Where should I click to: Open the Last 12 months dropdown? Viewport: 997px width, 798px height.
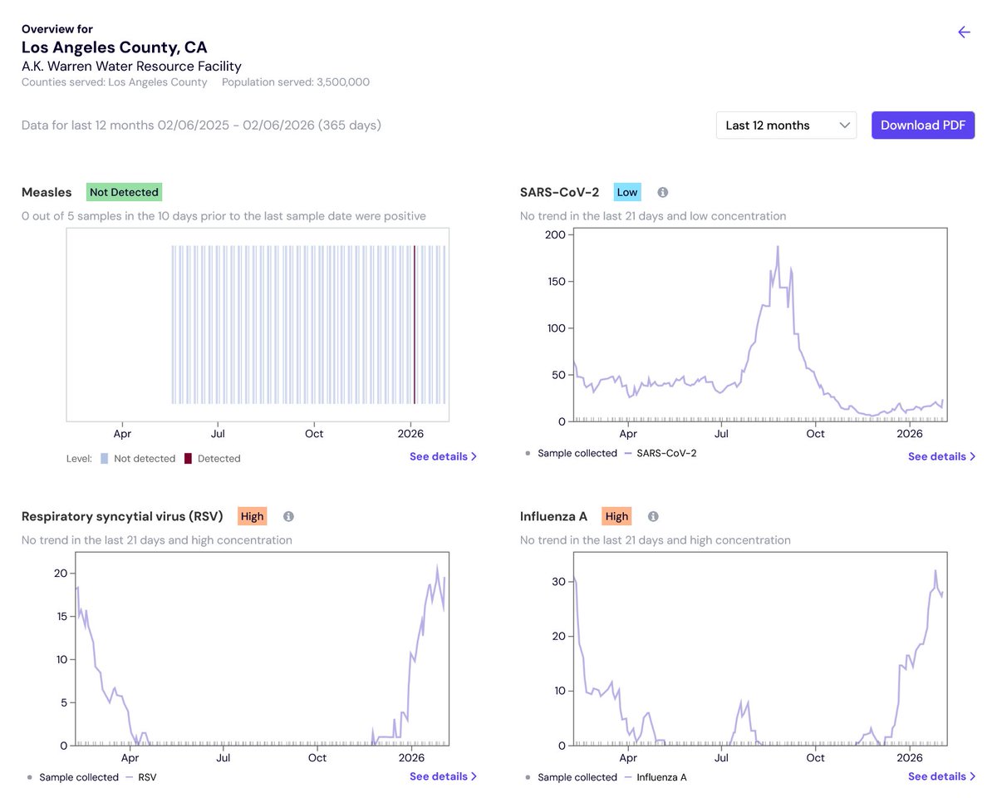786,126
